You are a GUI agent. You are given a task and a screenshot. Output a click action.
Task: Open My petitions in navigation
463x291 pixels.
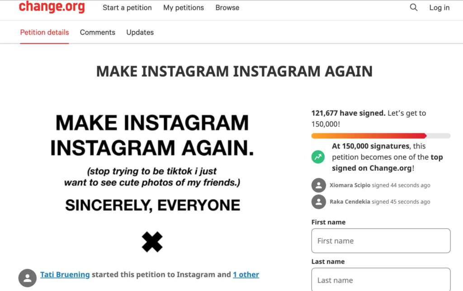tap(184, 8)
